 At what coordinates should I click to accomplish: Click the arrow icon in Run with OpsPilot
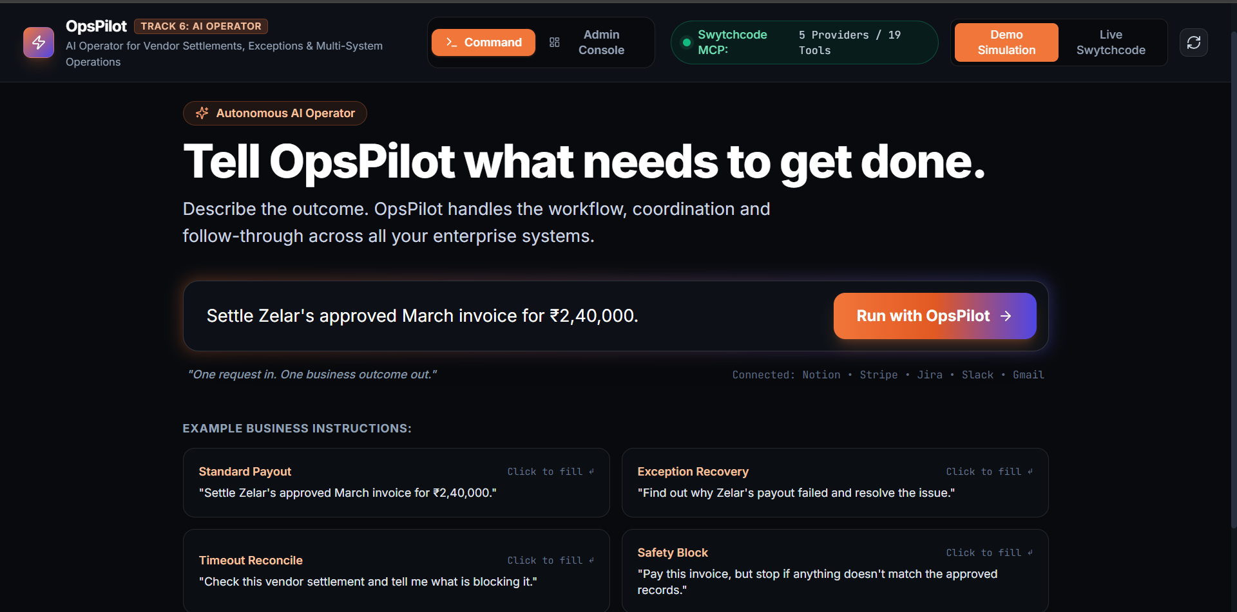[x=1006, y=316]
